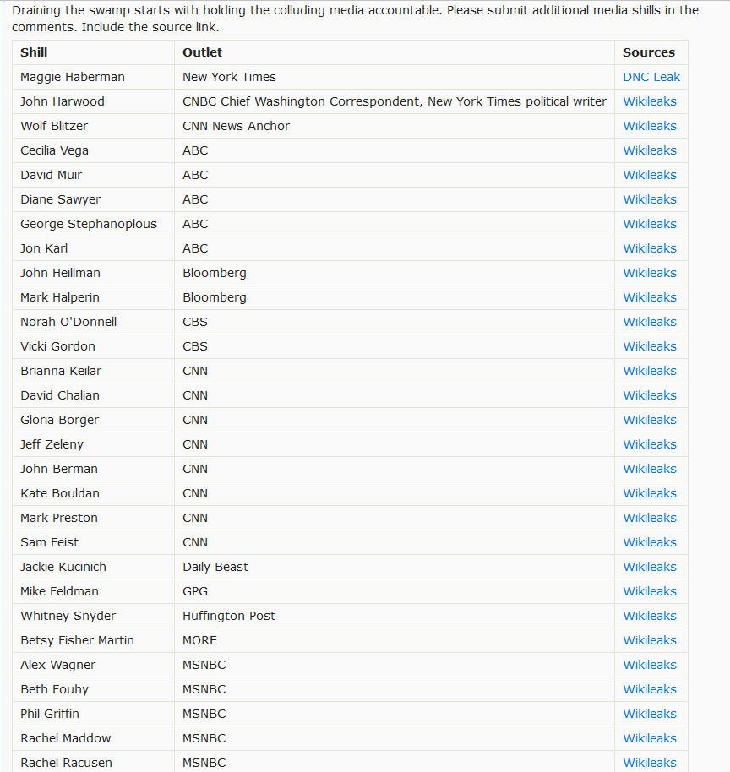Select MSNBC in Phil Griffin row

pos(204,714)
